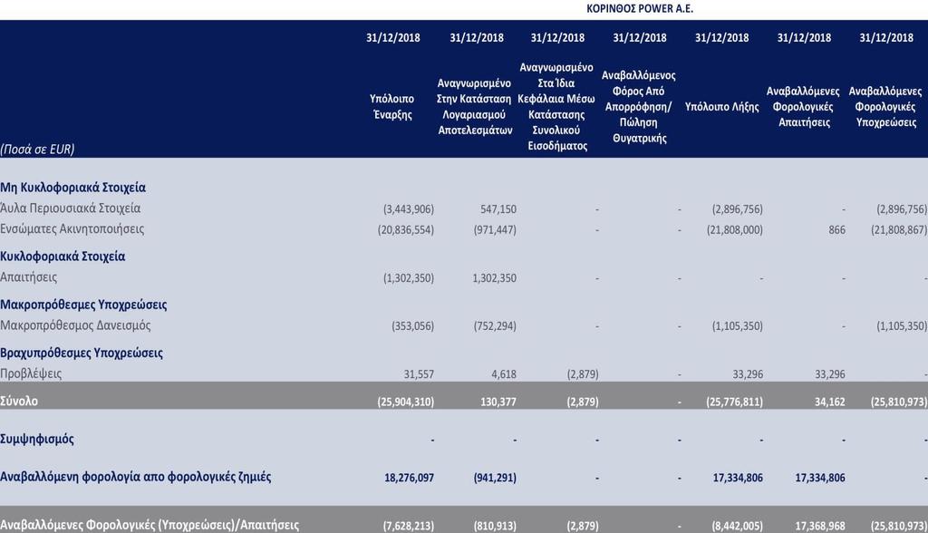This screenshot has height=533, width=928.
Task: Click the 'Σύνολο' total row label
Action: [19, 402]
